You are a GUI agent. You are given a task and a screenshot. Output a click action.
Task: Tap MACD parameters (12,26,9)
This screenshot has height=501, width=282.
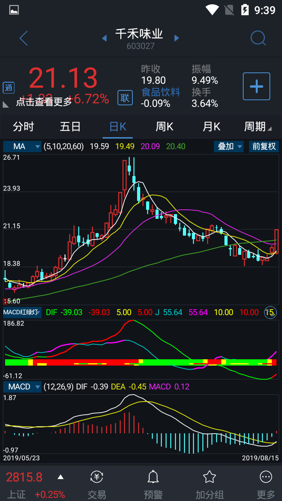pos(58,387)
